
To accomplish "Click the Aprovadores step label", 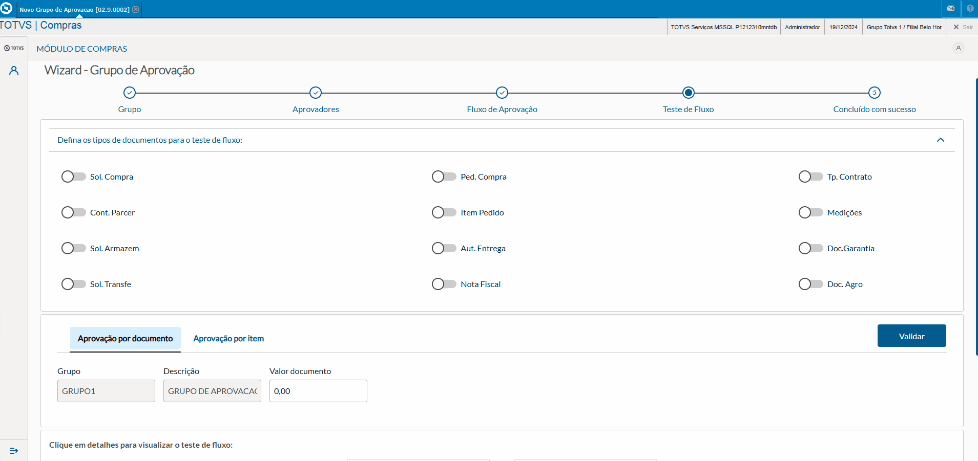I will (316, 109).
